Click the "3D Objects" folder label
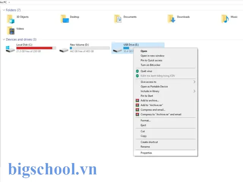The height and width of the screenshot is (182, 243). point(22,17)
